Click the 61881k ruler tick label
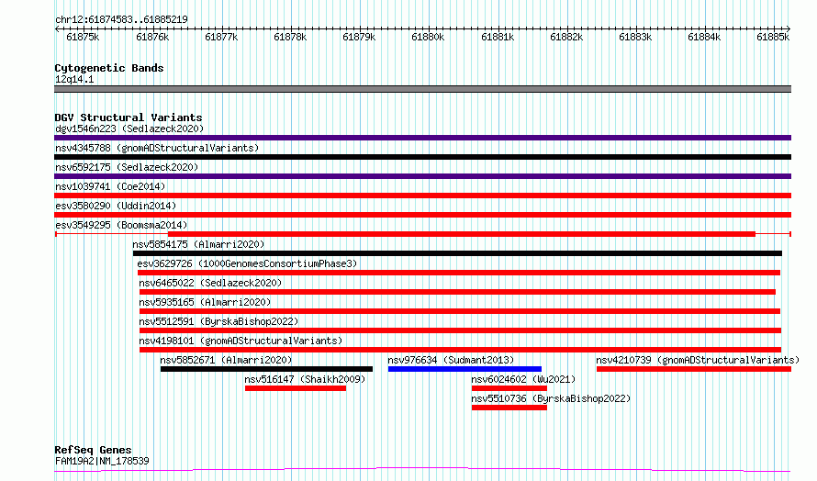Viewport: 817px width, 481px height. [x=498, y=37]
